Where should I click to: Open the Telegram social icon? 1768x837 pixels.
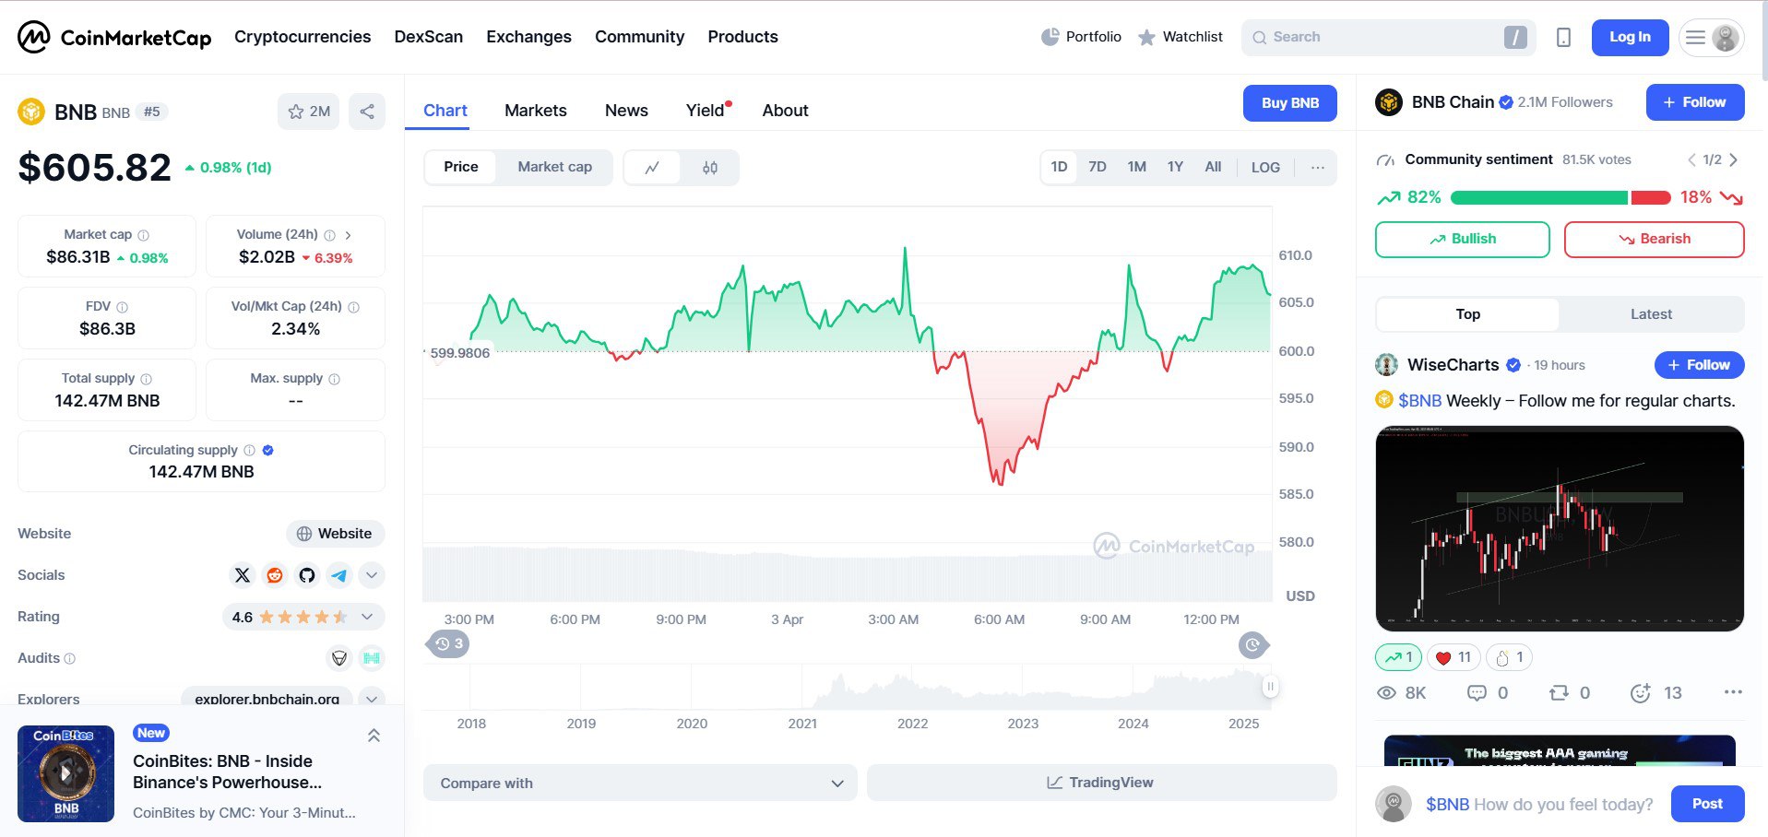pyautogui.click(x=339, y=575)
